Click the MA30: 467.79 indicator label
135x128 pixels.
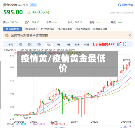[74, 53]
